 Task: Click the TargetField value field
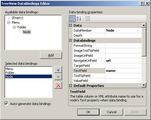123,66
